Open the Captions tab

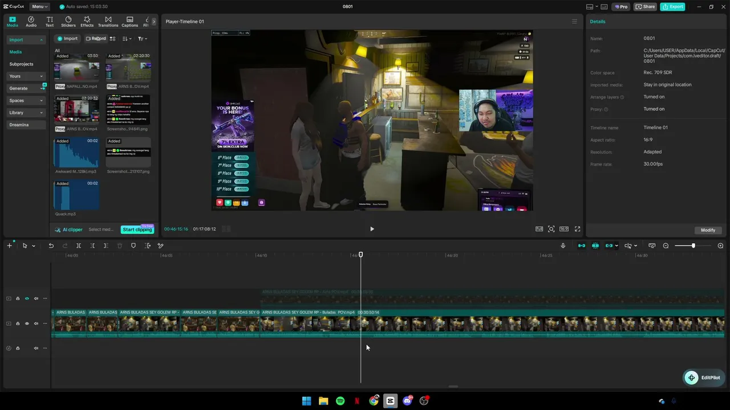pyautogui.click(x=129, y=22)
